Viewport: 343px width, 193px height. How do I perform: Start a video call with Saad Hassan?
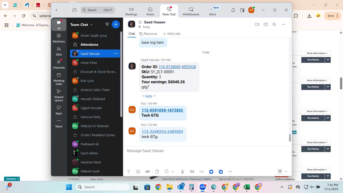pos(257,24)
